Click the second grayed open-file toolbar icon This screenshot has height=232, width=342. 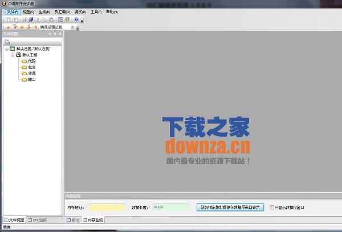(x=15, y=19)
